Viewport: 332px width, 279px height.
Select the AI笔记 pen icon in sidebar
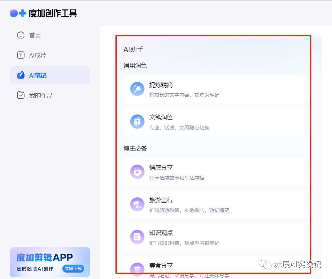[x=21, y=75]
